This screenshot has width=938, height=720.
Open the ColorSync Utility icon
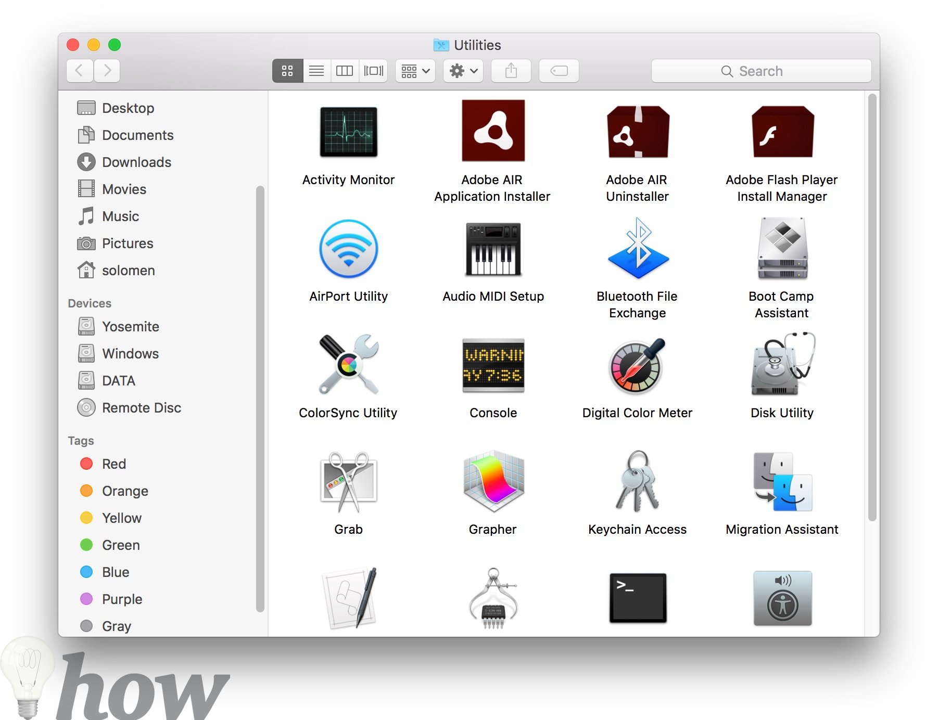tap(348, 364)
